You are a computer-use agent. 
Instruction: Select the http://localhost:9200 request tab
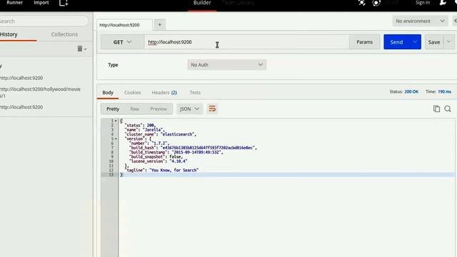(119, 25)
